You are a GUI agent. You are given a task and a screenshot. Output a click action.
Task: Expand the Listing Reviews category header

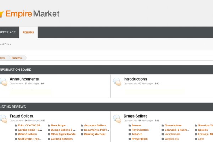pos(13,106)
